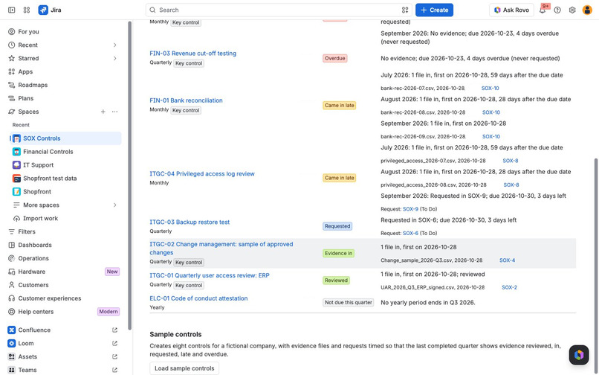599x375 pixels.
Task: Click the SOX Controls space icon
Action: pos(16,138)
